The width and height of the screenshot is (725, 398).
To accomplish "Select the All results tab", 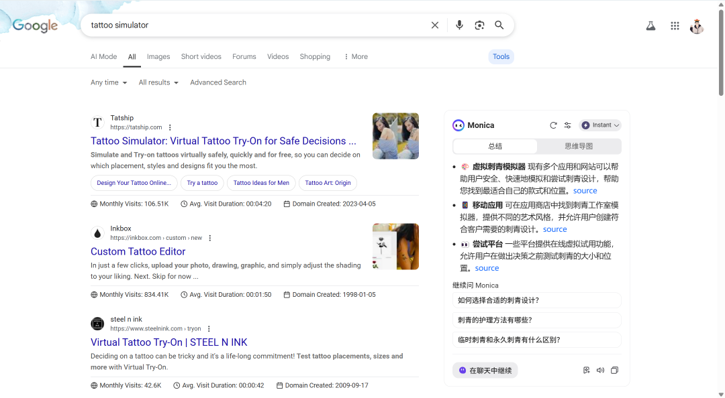I will click(x=132, y=57).
